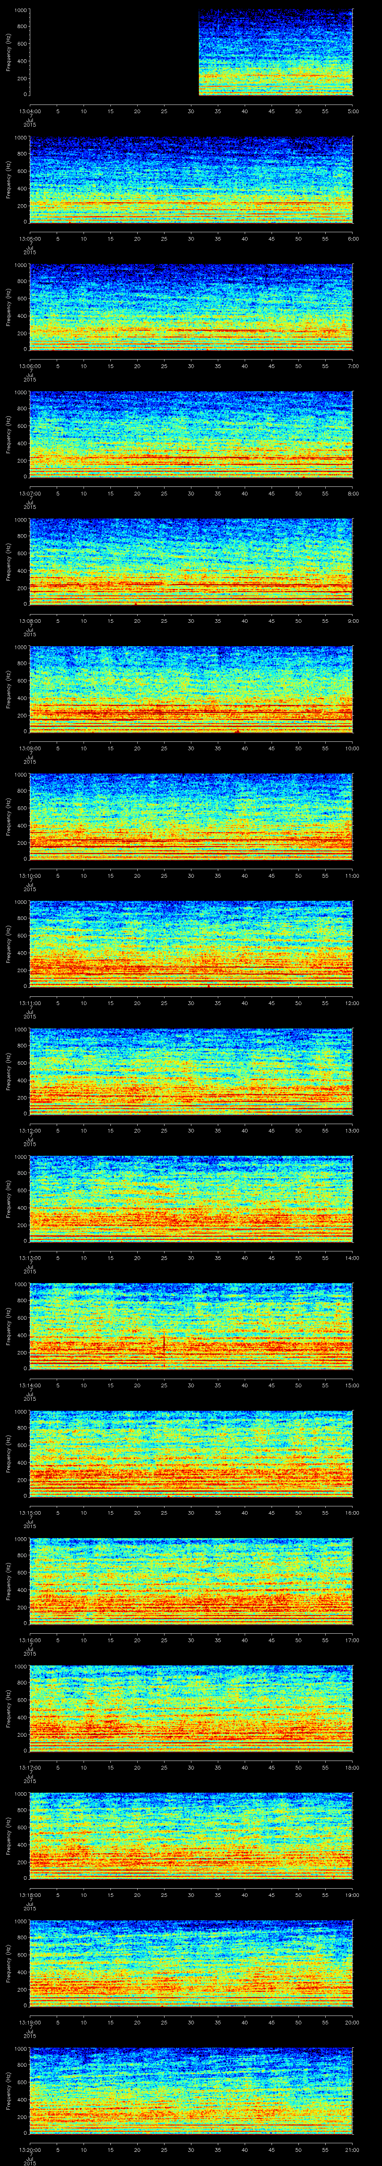Click the 11:00 end-time axis label
The image size is (382, 2166).
(352, 875)
